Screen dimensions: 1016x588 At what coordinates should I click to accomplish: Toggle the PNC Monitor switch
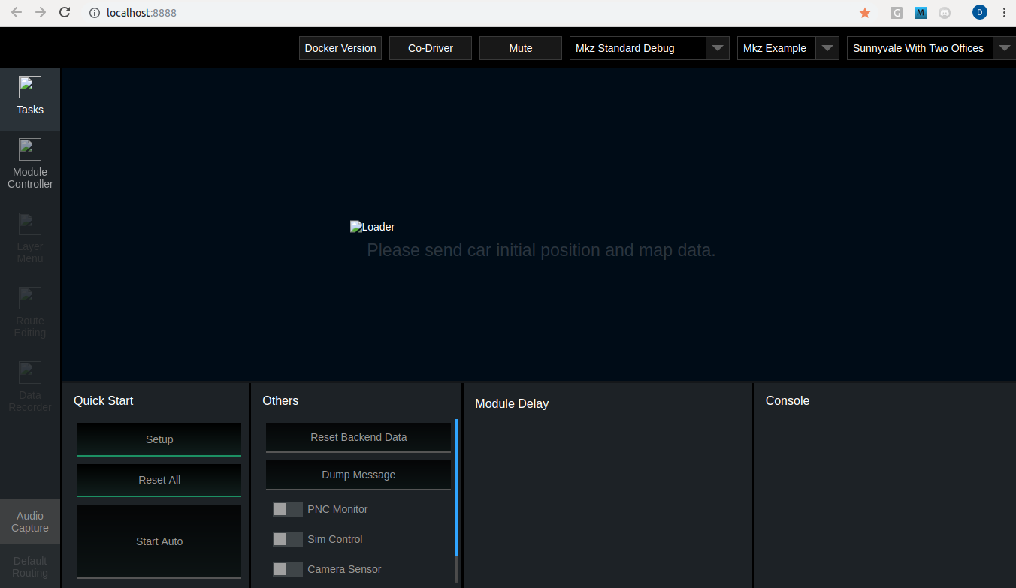[288, 509]
